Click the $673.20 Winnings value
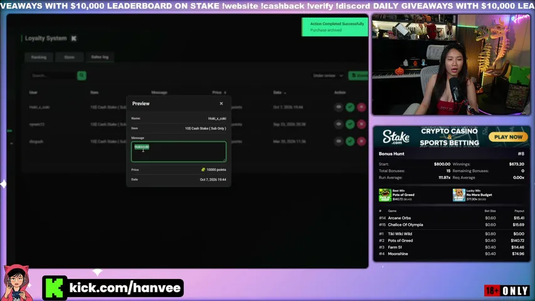Image resolution: width=535 pixels, height=301 pixels. [x=517, y=164]
